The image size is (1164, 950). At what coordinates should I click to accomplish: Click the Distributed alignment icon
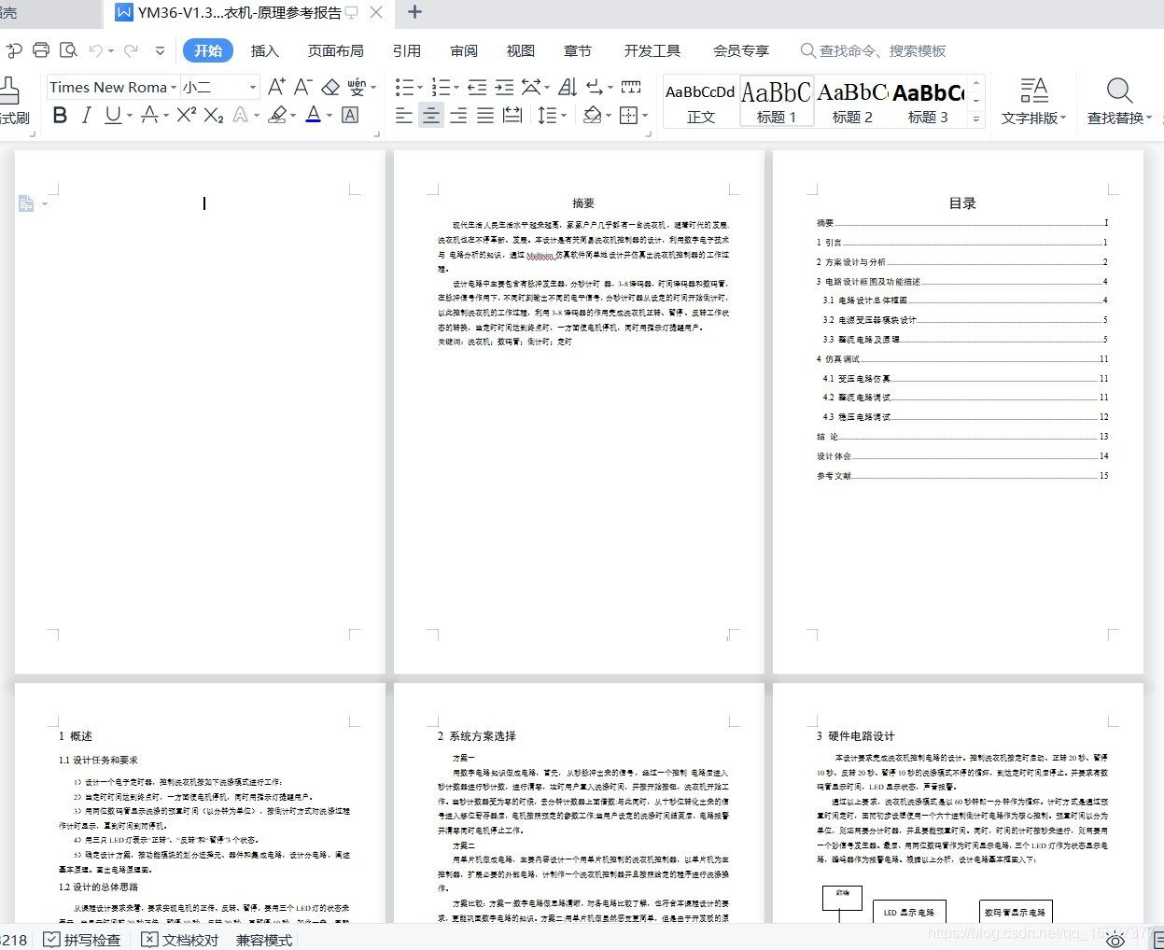pos(512,115)
